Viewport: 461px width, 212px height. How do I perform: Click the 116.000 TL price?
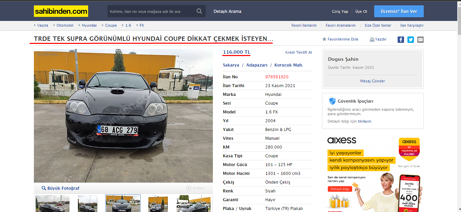237,52
